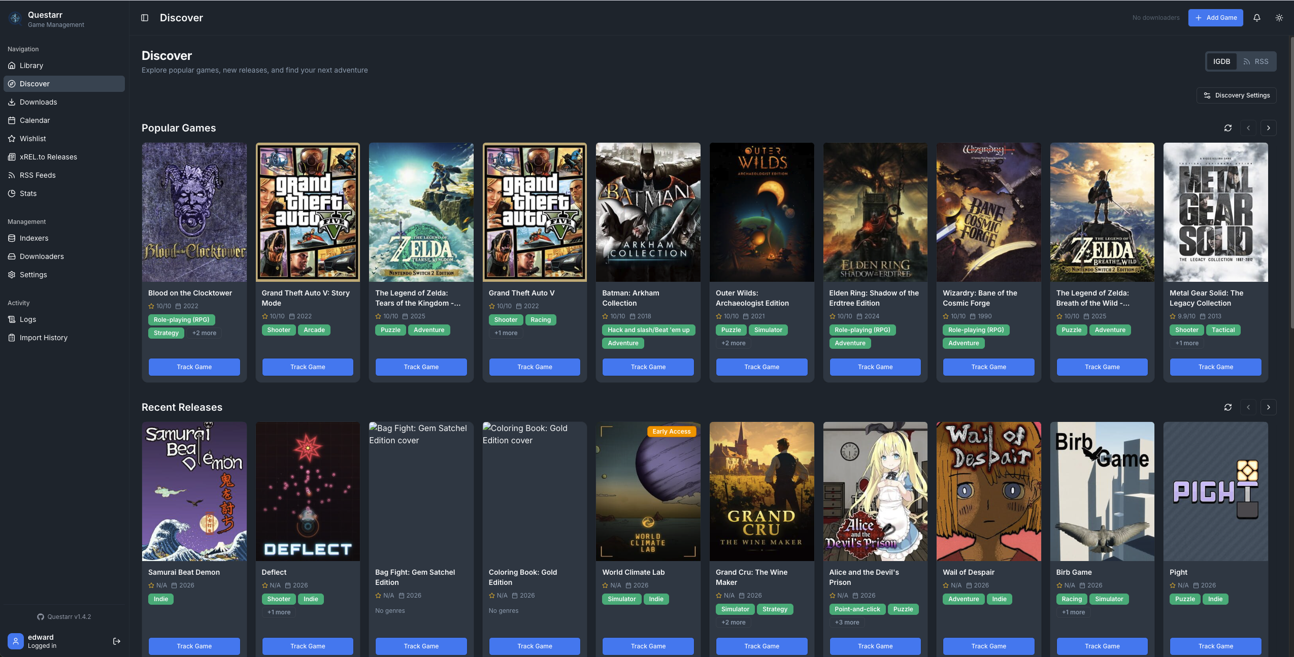Open the Outer Wilds cover art
1294x657 pixels.
pos(762,212)
